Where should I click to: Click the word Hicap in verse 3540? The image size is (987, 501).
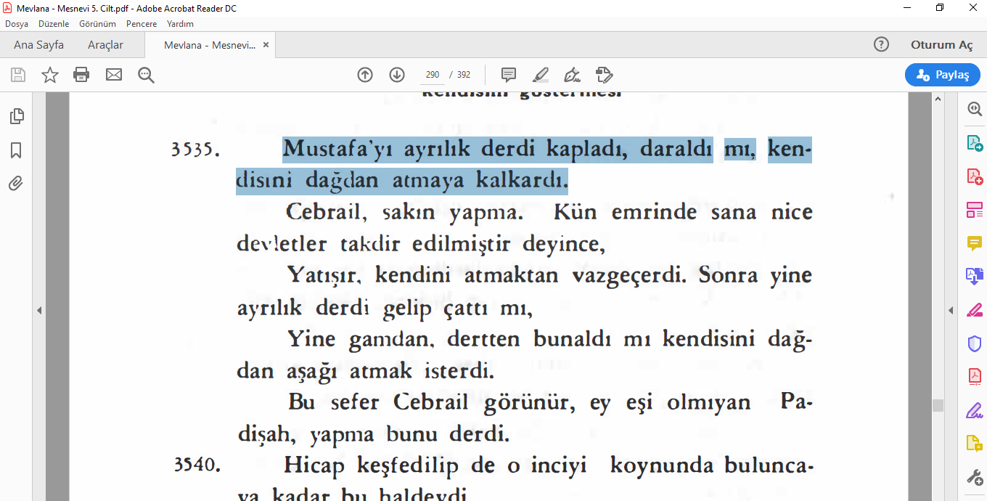[314, 465]
